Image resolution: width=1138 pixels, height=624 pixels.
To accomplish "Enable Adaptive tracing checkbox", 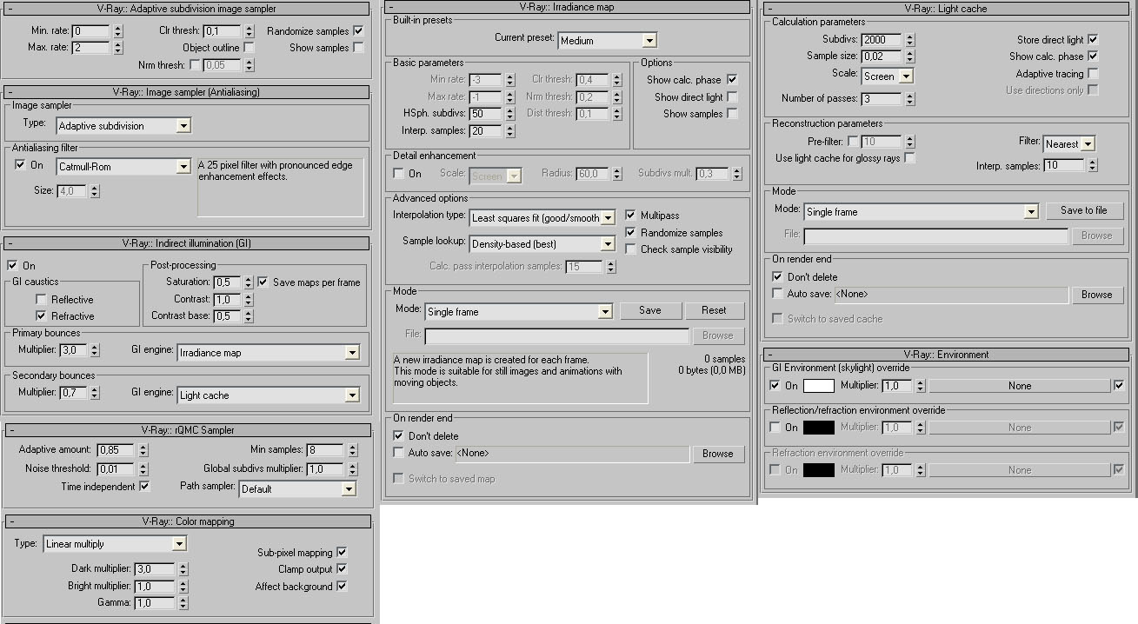I will [1093, 74].
